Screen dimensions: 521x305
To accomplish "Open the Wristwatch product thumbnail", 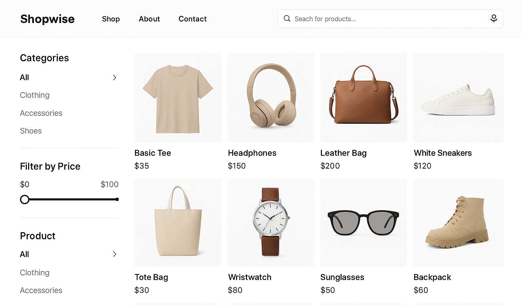I will pyautogui.click(x=271, y=222).
